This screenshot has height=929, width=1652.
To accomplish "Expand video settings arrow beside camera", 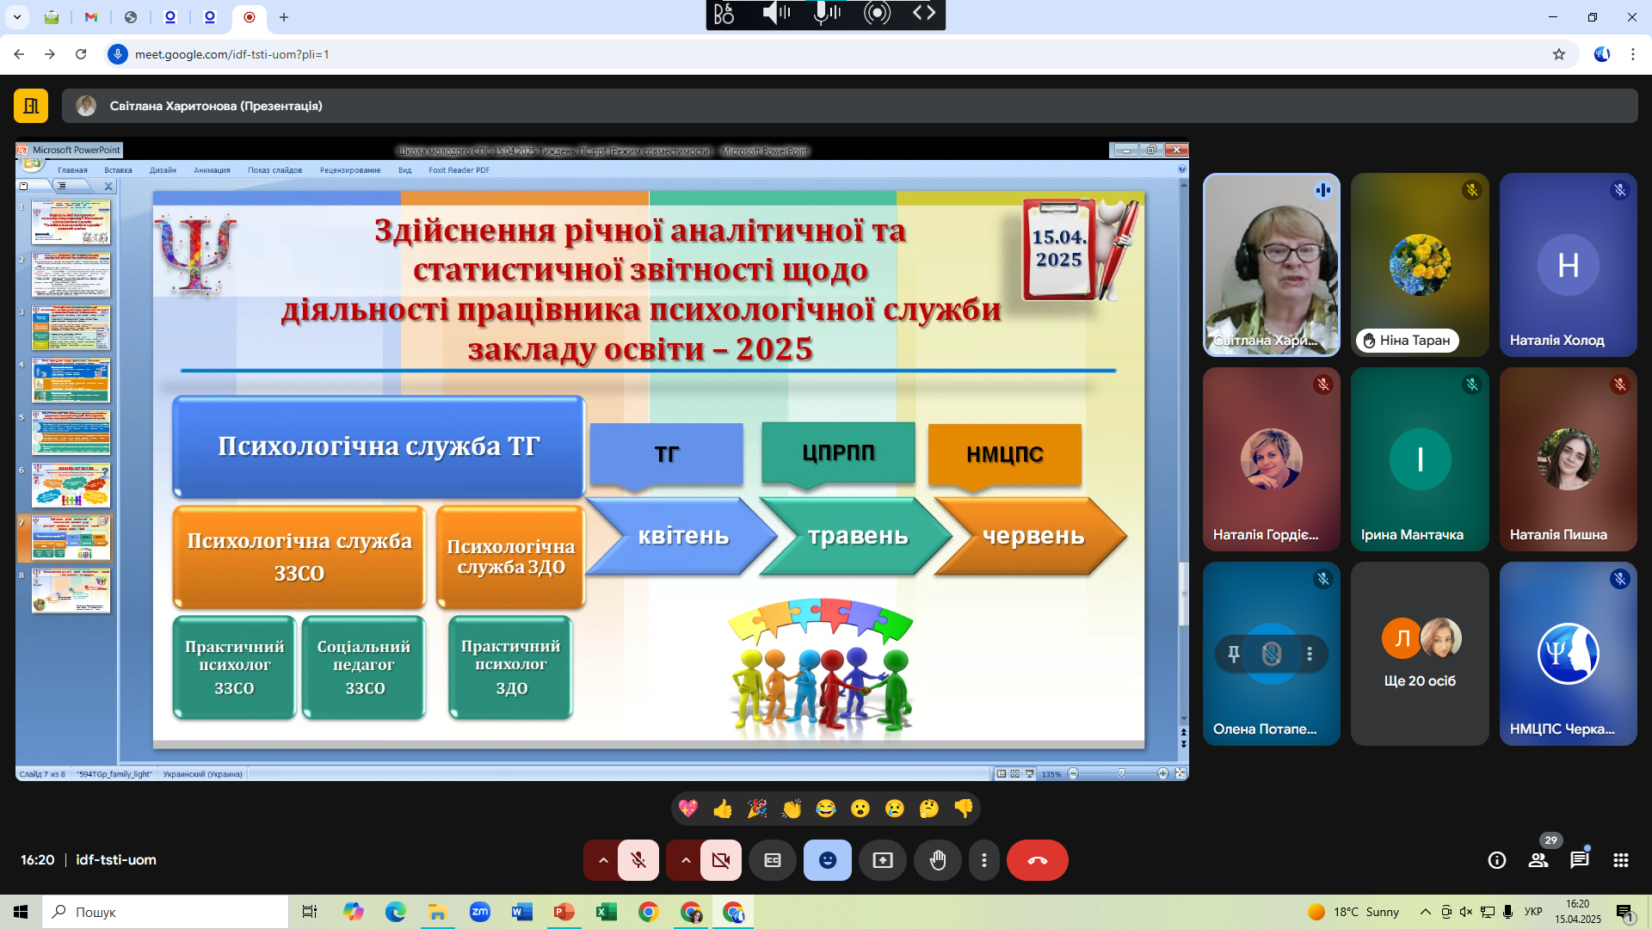I will coord(686,860).
